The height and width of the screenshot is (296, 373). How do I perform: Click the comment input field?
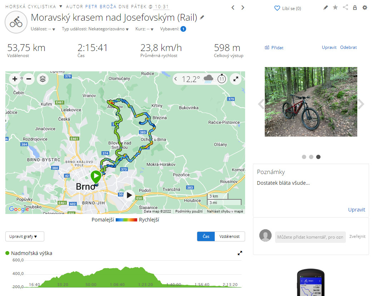point(310,237)
